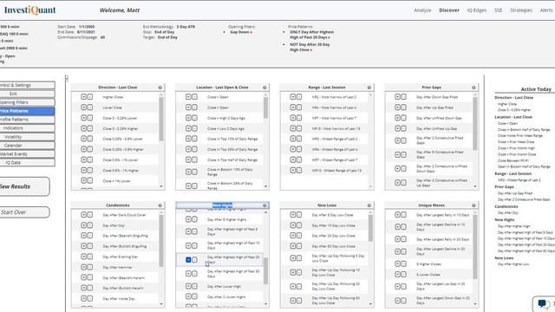The width and height of the screenshot is (555, 312).
Task: Open info icon for Prior Gaps panel
Action: click(x=473, y=88)
